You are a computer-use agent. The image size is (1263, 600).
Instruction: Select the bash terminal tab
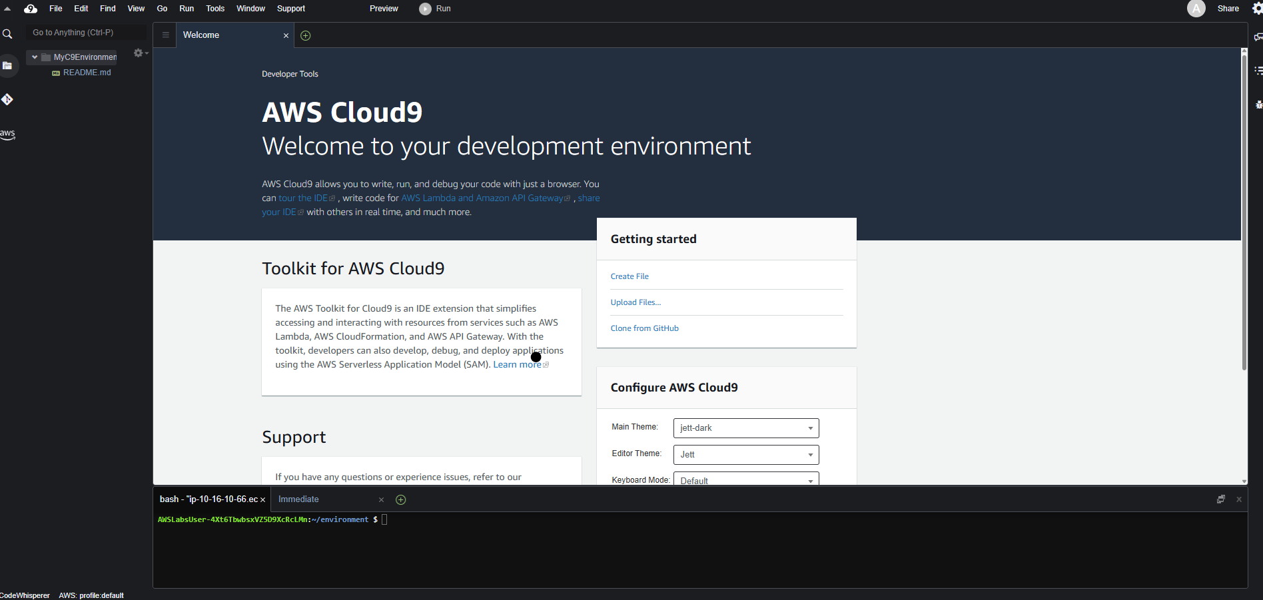coord(209,499)
